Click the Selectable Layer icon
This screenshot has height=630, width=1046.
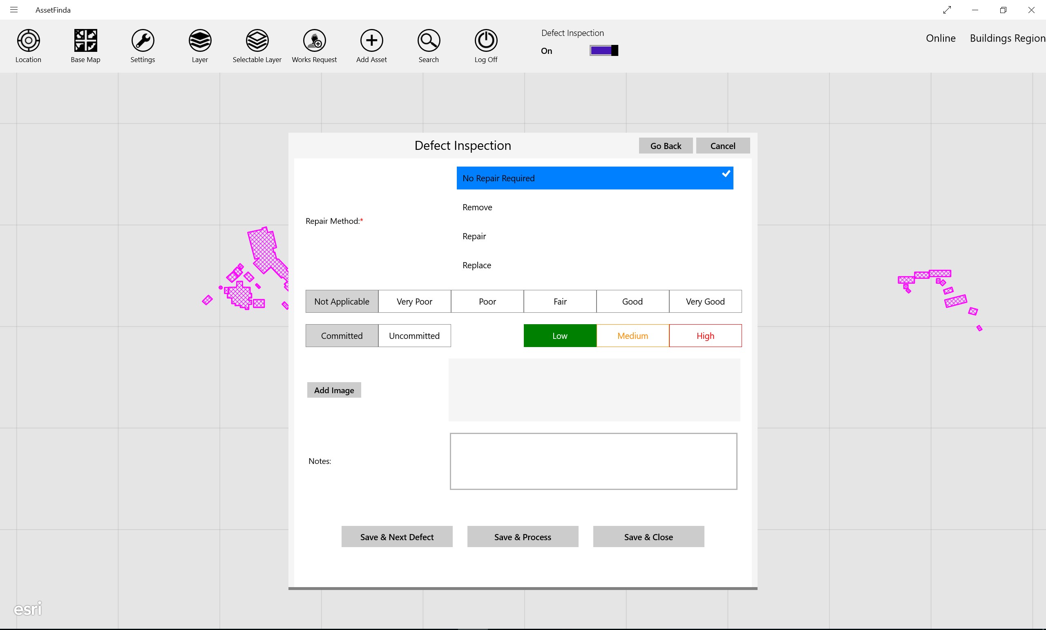point(257,41)
